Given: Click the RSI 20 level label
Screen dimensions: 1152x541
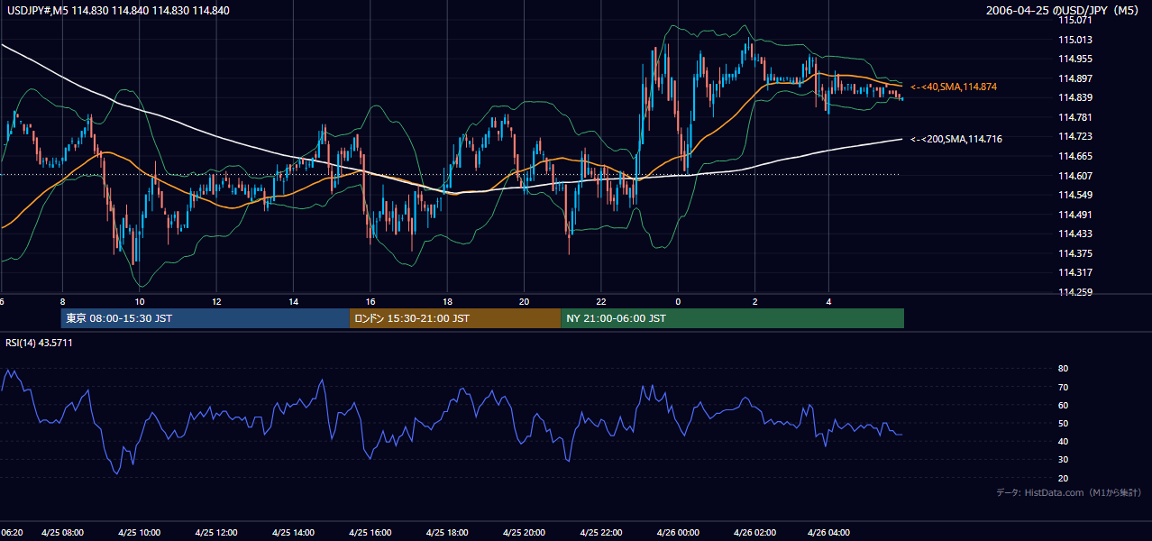Looking at the screenshot, I should point(1063,478).
